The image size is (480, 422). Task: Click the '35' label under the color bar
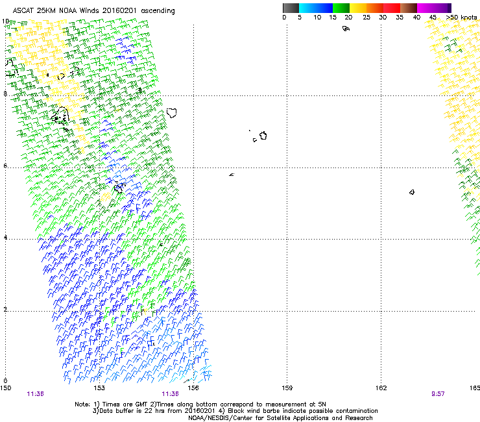point(400,18)
